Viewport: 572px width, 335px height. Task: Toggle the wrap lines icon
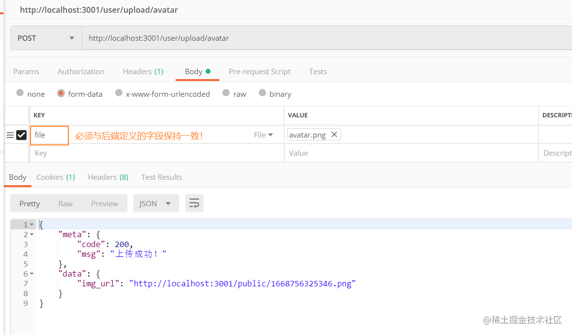(x=194, y=203)
